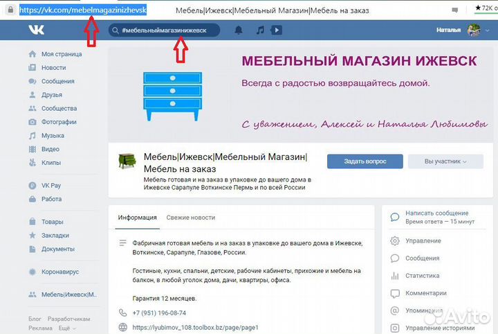Click phone number +7 (951) 196-08-74
498x334 pixels.
(159, 313)
